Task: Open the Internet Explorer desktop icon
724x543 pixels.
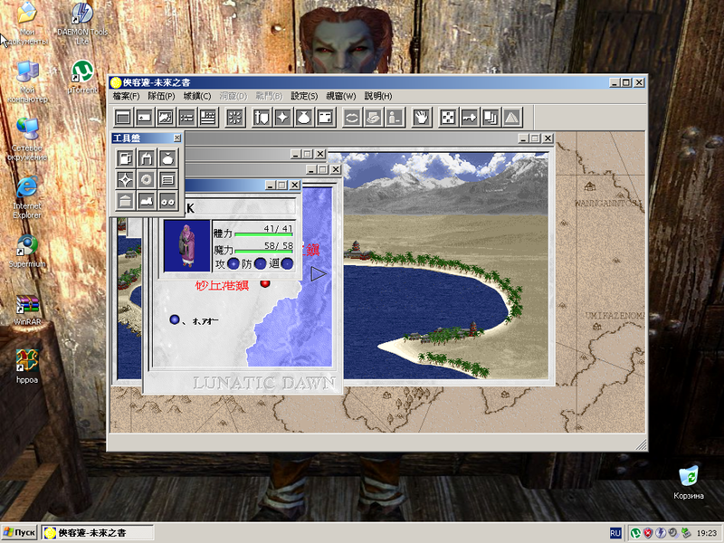Action: [x=27, y=197]
